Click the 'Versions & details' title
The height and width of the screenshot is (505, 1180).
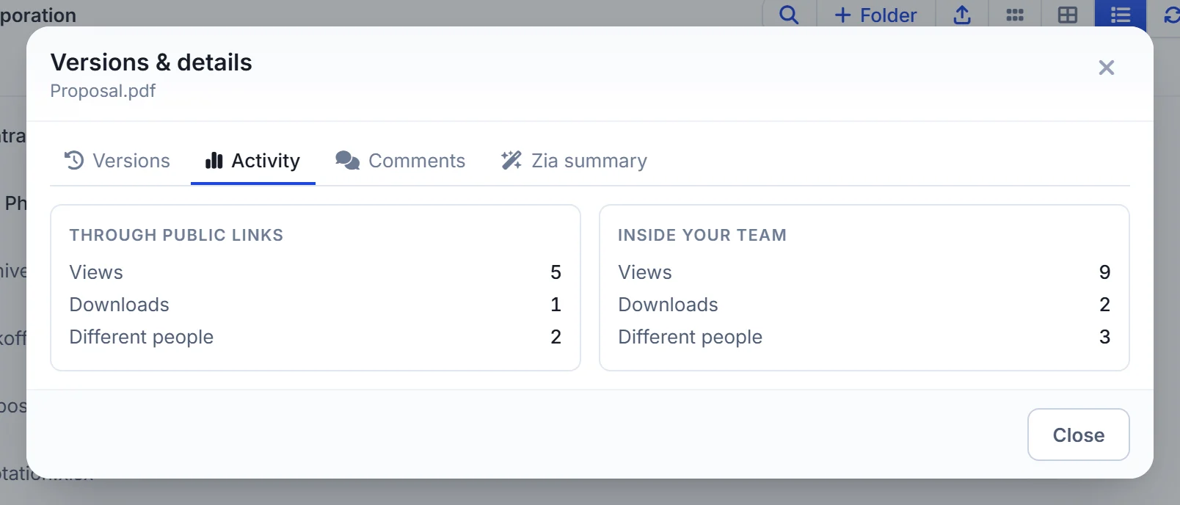[151, 62]
